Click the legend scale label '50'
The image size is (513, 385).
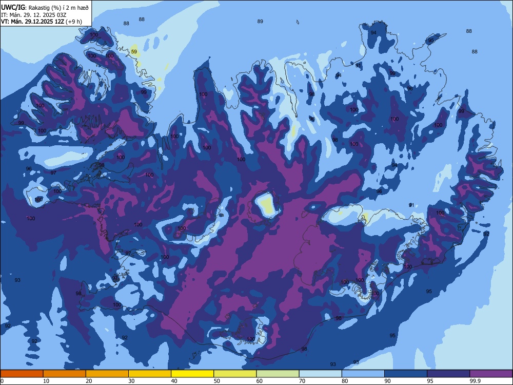click(x=217, y=381)
